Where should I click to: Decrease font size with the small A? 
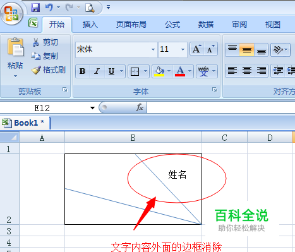point(210,49)
